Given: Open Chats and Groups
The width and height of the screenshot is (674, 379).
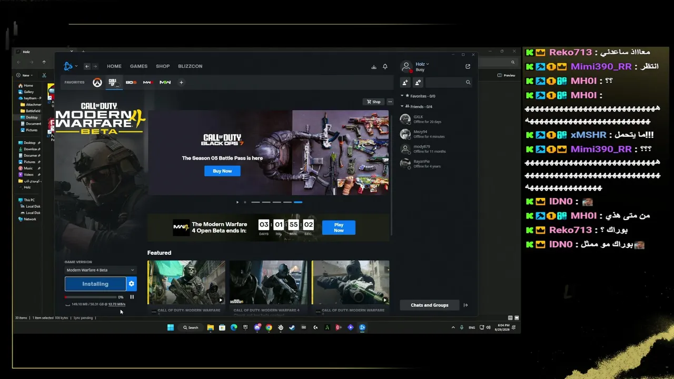Looking at the screenshot, I should point(430,305).
